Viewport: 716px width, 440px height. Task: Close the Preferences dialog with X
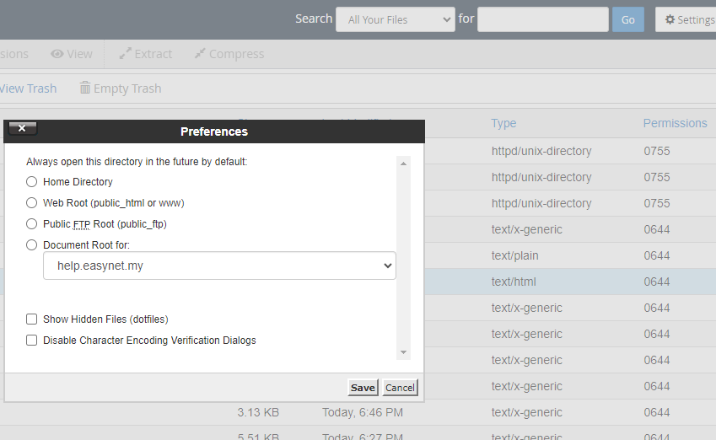click(x=22, y=128)
